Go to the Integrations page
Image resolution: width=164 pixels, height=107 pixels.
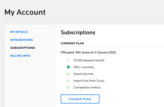point(21,40)
